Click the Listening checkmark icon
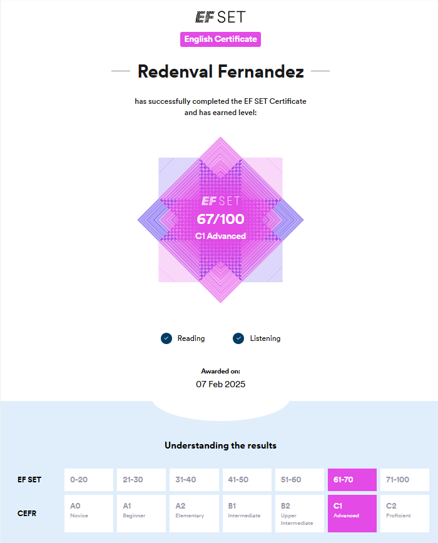 tap(238, 338)
